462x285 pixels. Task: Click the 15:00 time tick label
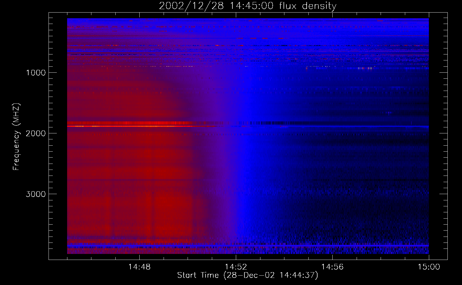coord(429,267)
